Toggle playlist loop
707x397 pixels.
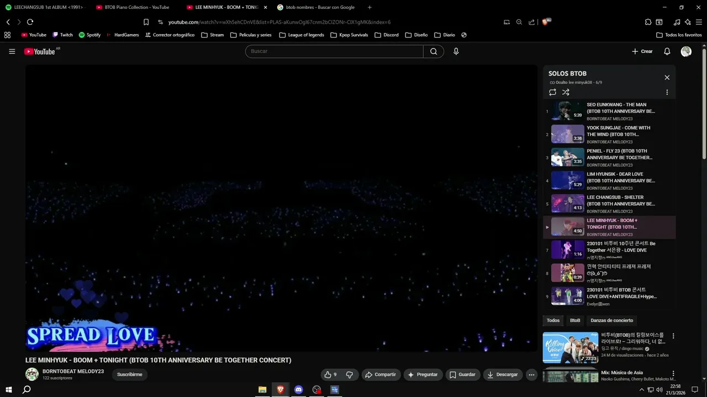[552, 92]
